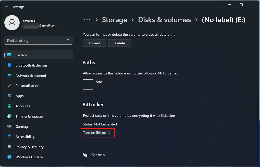
Task: Click the Gaming controller icon
Action: click(x=9, y=126)
